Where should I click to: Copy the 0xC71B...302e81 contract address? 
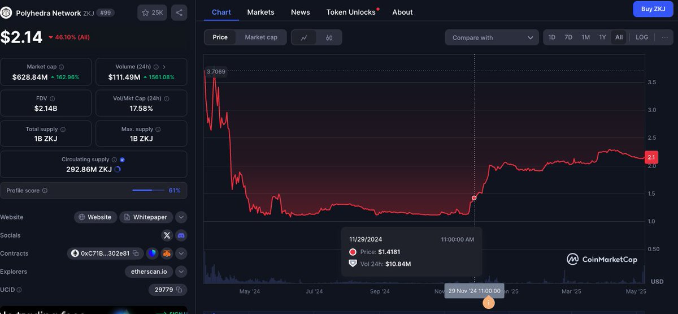[134, 253]
